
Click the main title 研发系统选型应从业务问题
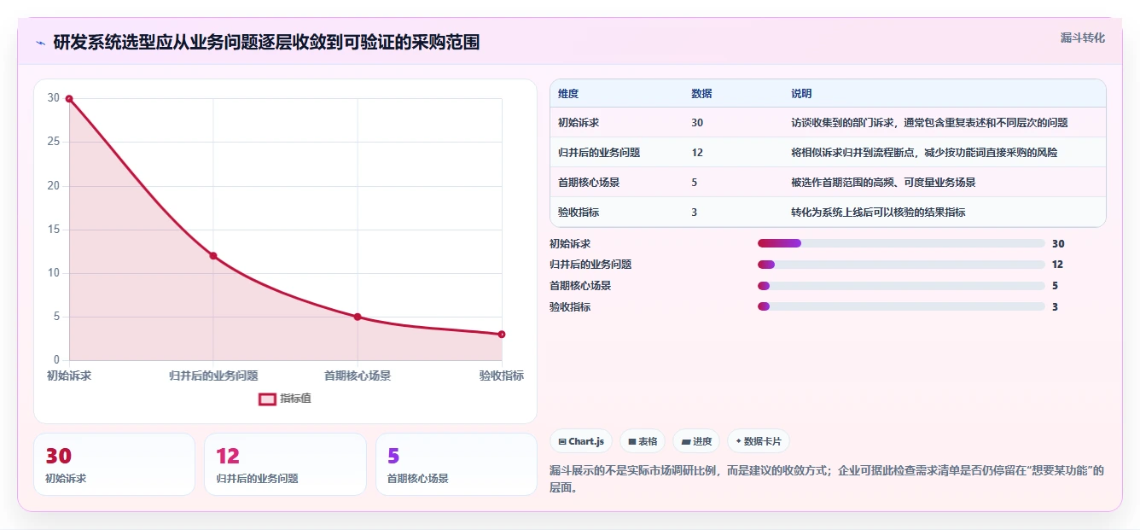click(266, 43)
